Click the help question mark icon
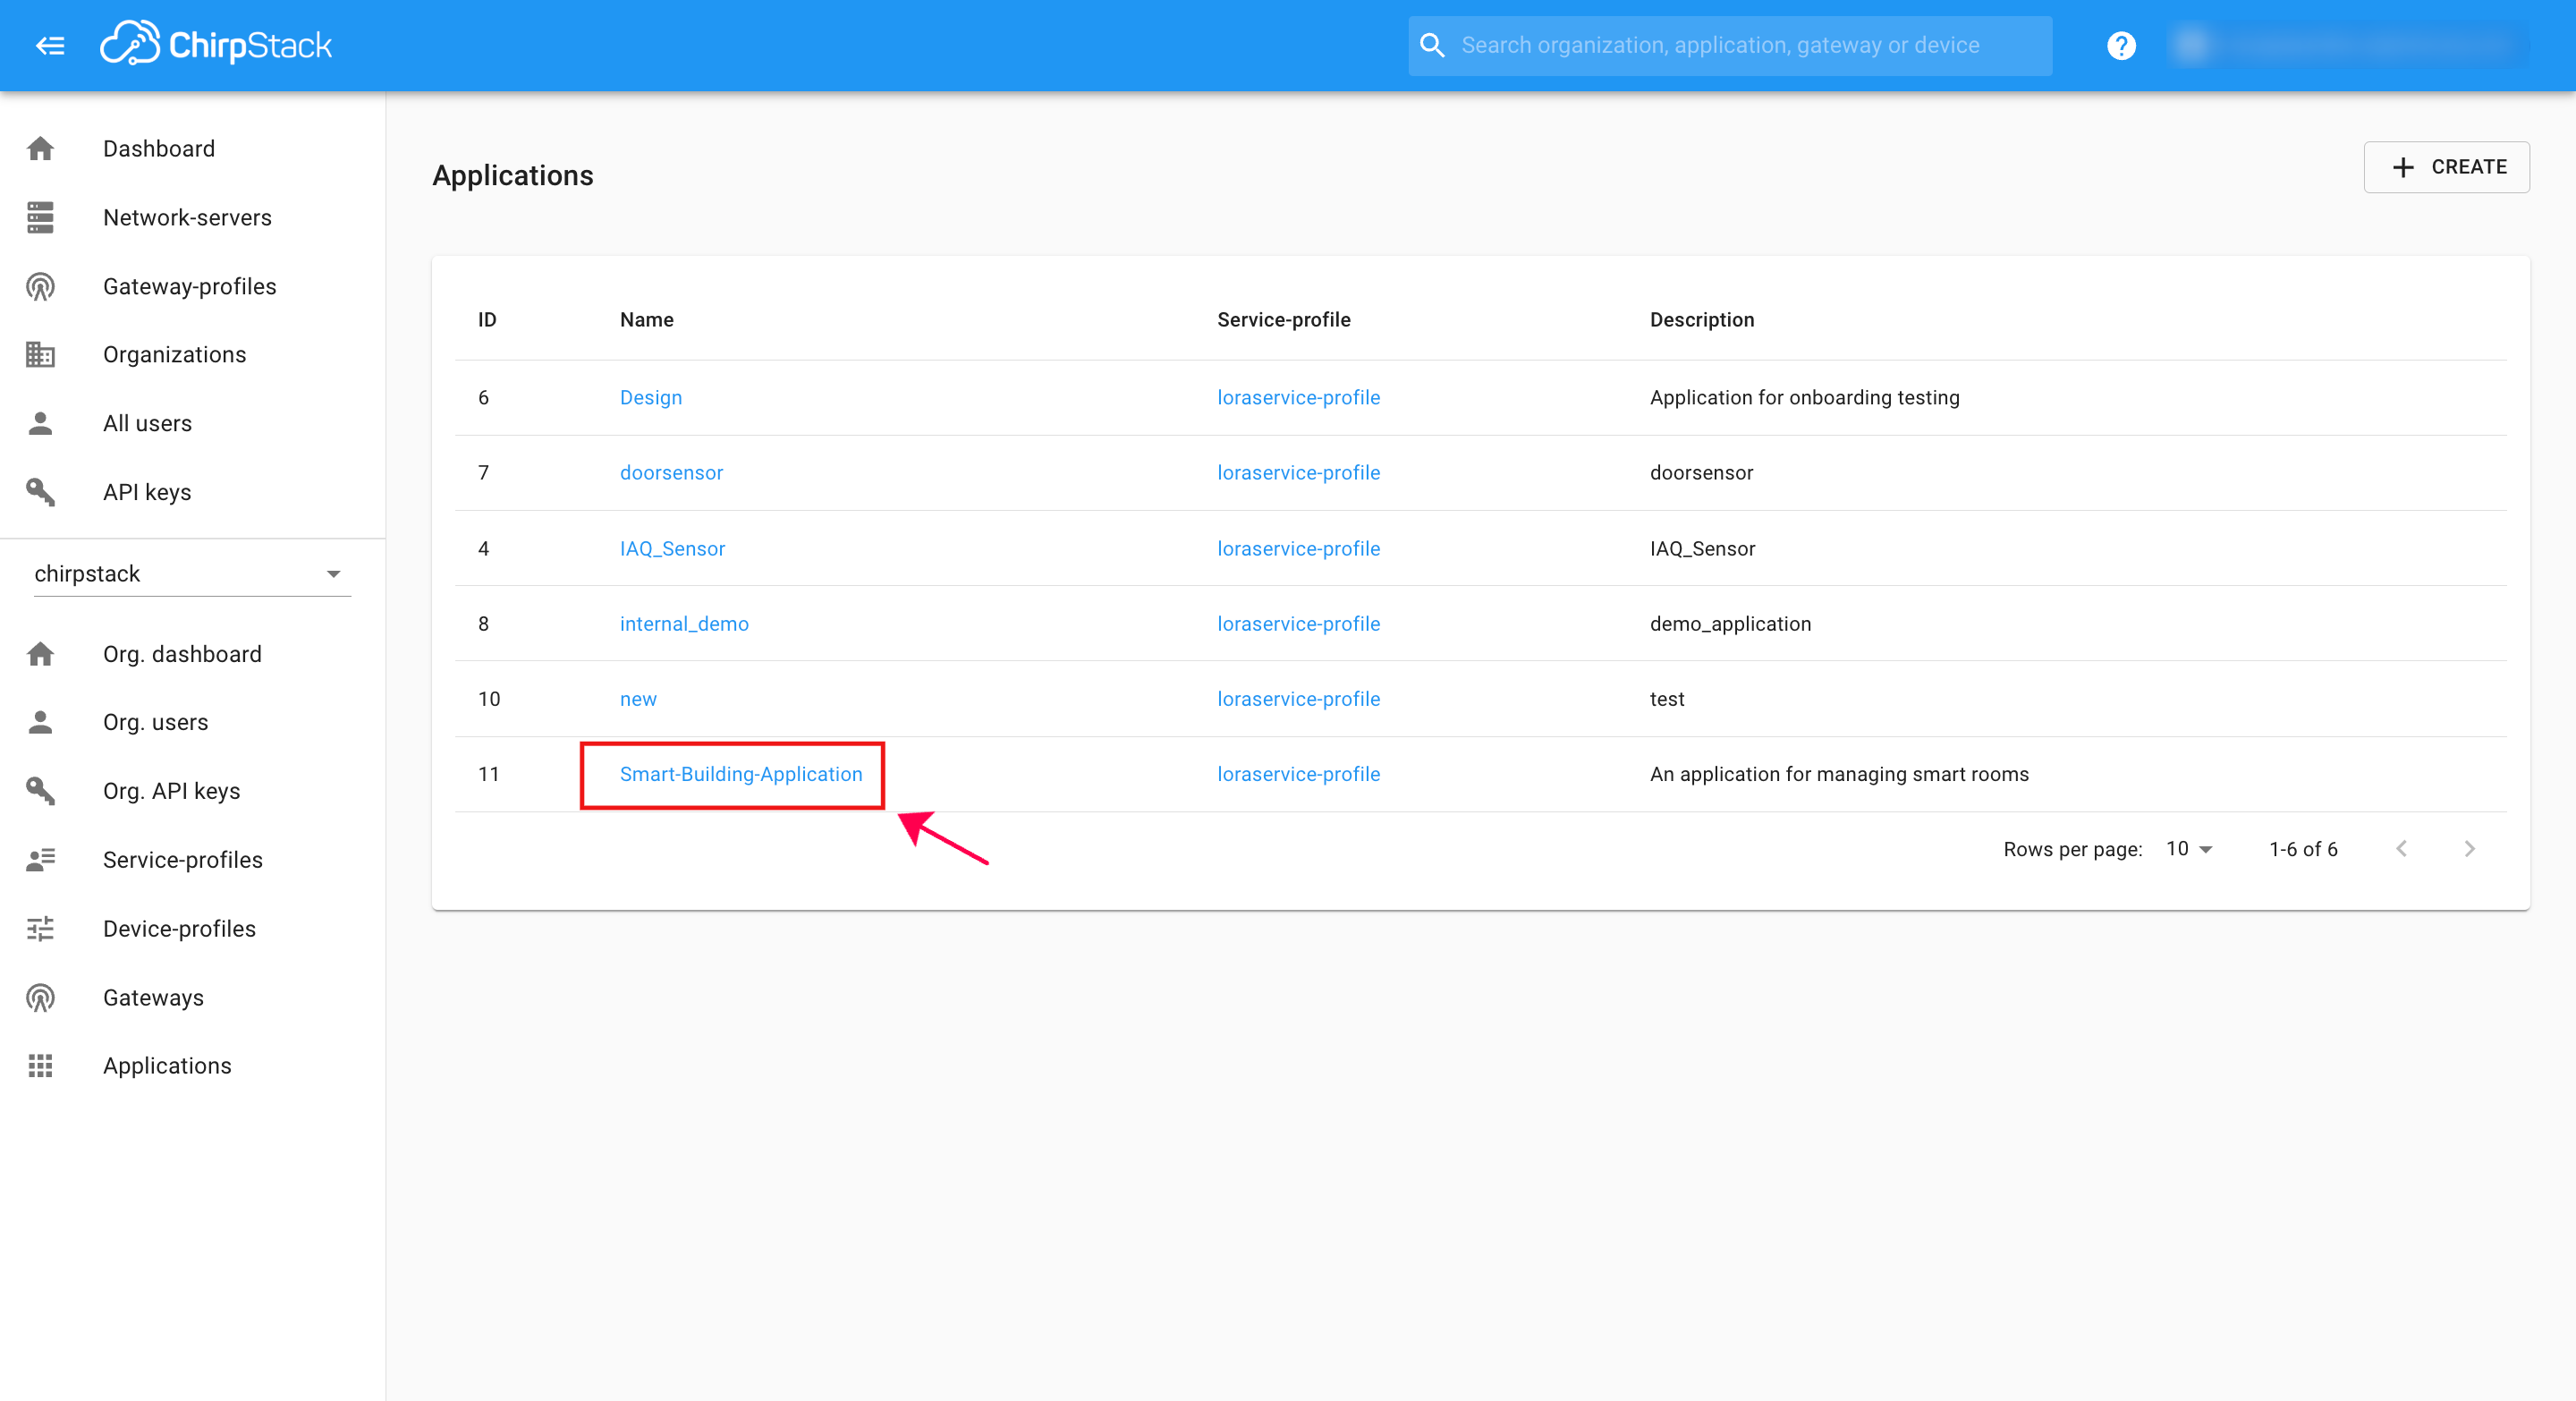Viewport: 2576px width, 1401px height. (2120, 45)
